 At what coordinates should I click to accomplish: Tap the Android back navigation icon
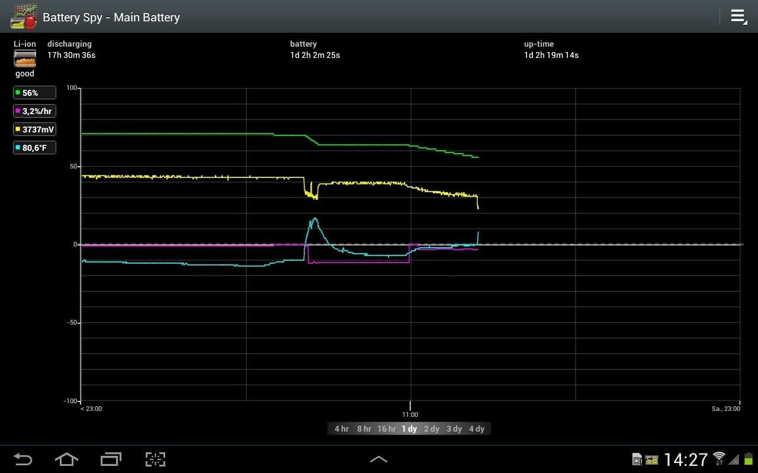[23, 459]
